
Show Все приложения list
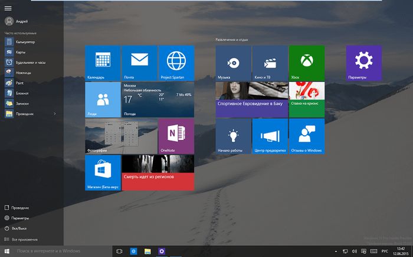click(x=21, y=239)
